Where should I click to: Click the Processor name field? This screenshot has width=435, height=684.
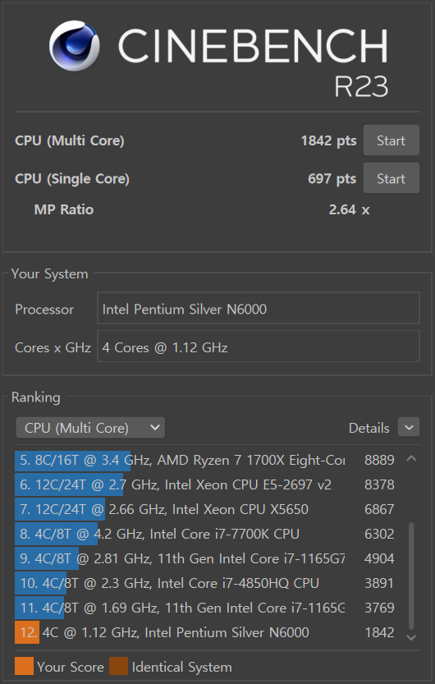258,310
